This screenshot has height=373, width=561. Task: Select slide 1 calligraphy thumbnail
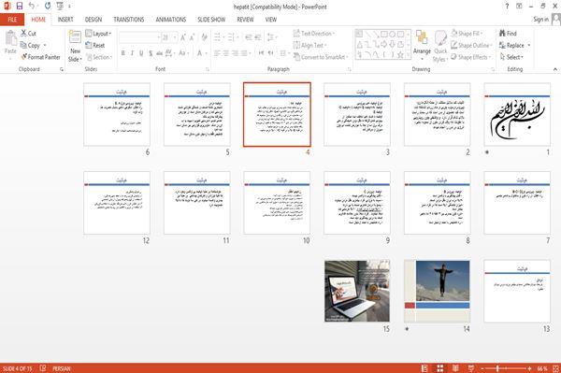(x=517, y=114)
